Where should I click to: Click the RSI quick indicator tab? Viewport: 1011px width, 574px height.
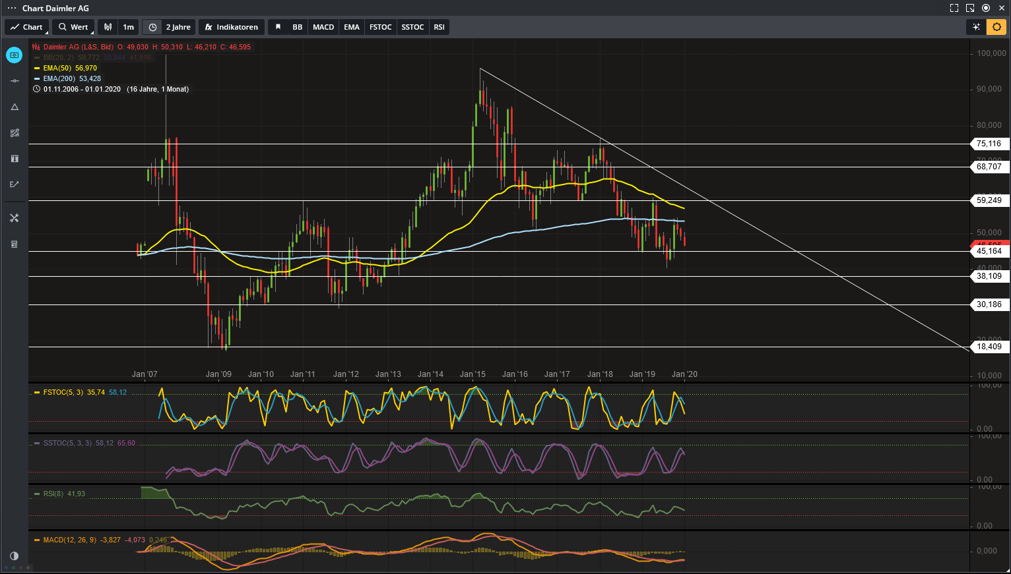pos(439,27)
